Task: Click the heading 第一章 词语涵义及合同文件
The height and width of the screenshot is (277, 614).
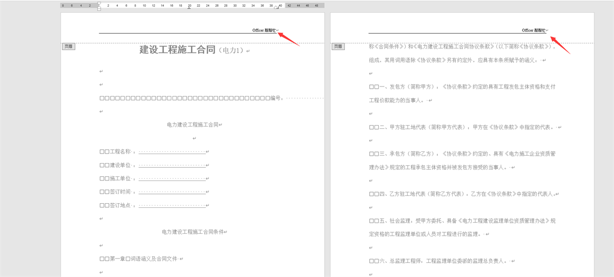Action: tap(139, 259)
